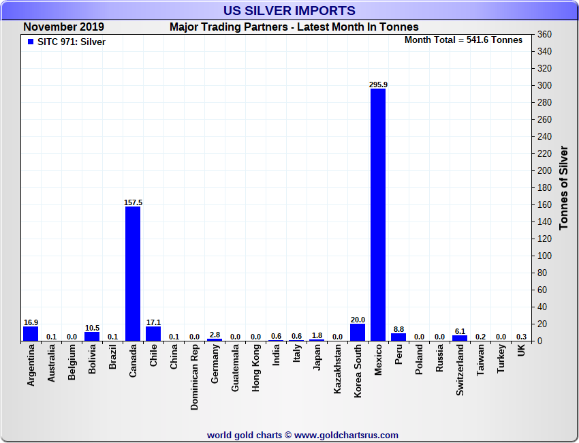Image resolution: width=579 pixels, height=443 pixels.
Task: Click the US SILVER IMPORTS title
Action: pyautogui.click(x=289, y=11)
